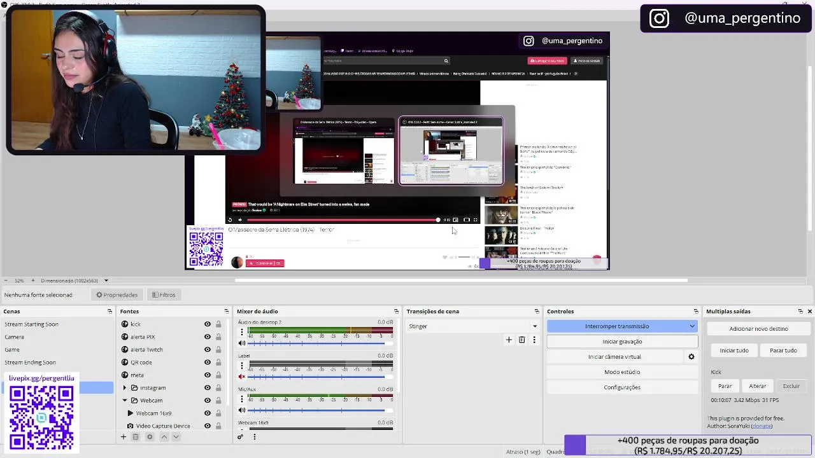Collapse the Webcam group
The height and width of the screenshot is (458, 815).
(125, 400)
